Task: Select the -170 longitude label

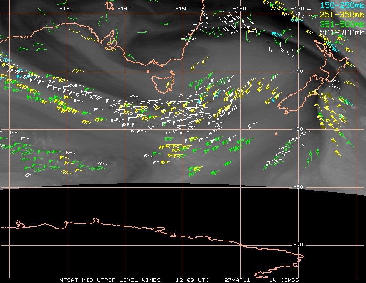Action: tap(297, 9)
